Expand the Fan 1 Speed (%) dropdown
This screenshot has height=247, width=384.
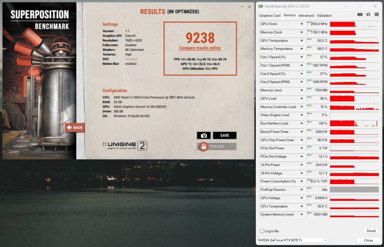301,57
